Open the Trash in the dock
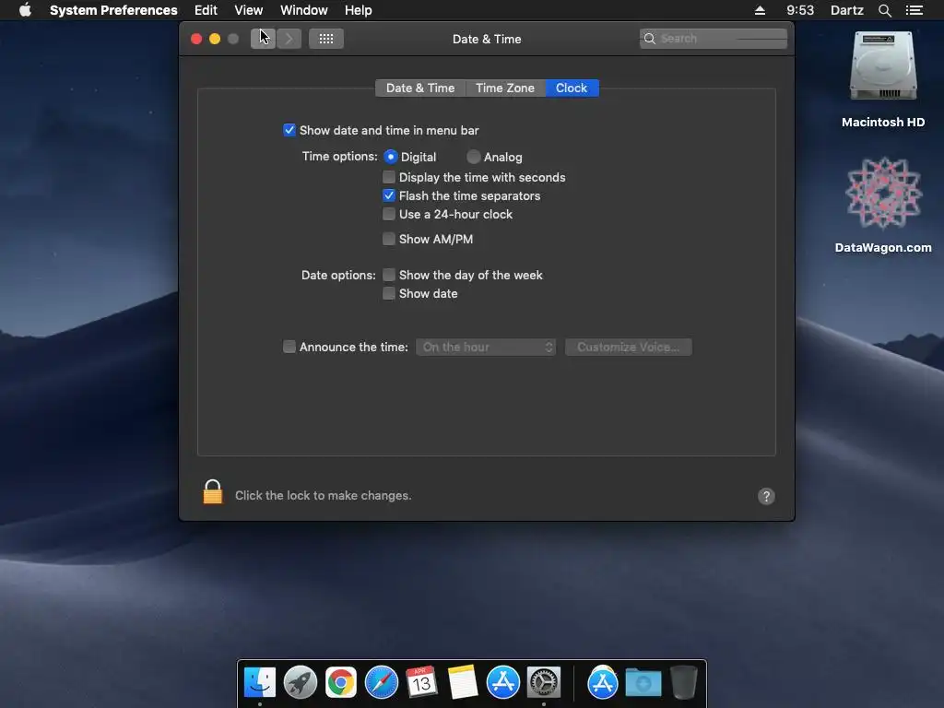 pyautogui.click(x=683, y=682)
